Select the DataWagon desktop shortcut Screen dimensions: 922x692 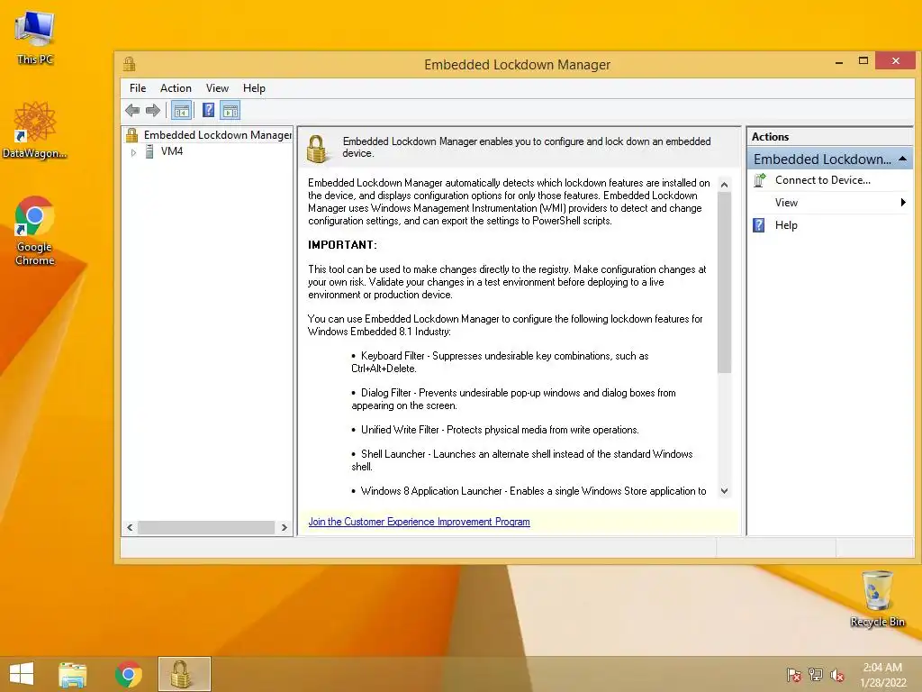(x=35, y=130)
